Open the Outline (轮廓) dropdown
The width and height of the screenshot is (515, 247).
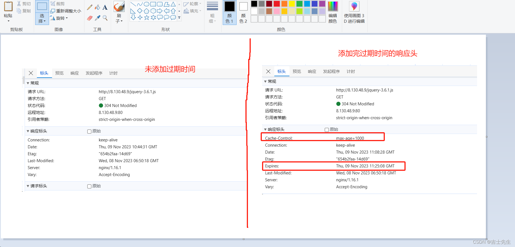(192, 4)
